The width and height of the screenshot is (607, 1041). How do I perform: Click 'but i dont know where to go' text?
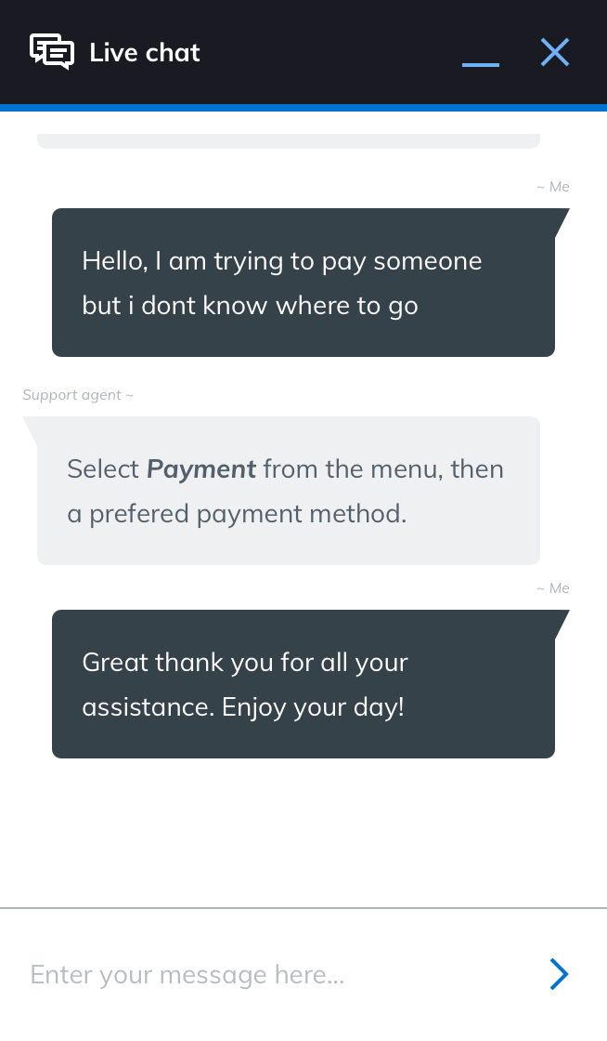pyautogui.click(x=250, y=306)
